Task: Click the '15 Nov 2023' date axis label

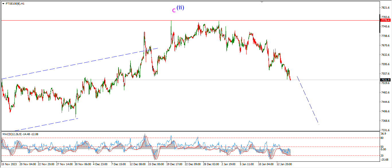Action: [9, 164]
